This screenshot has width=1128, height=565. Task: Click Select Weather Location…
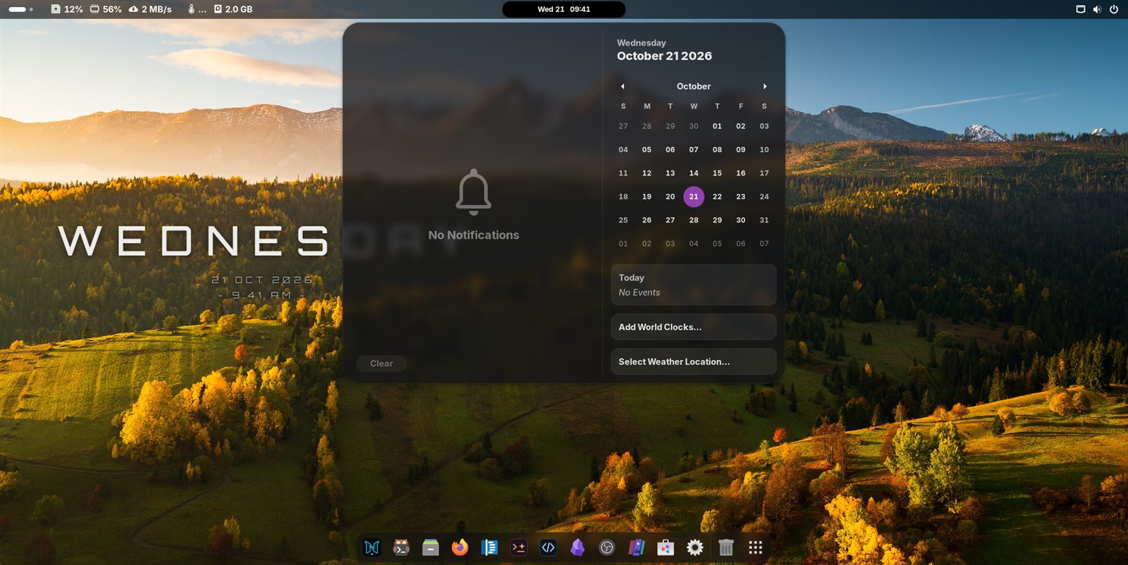tap(694, 361)
